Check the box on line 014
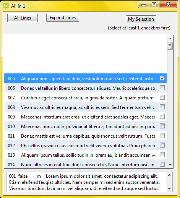180x198 pixels. pos(162,164)
